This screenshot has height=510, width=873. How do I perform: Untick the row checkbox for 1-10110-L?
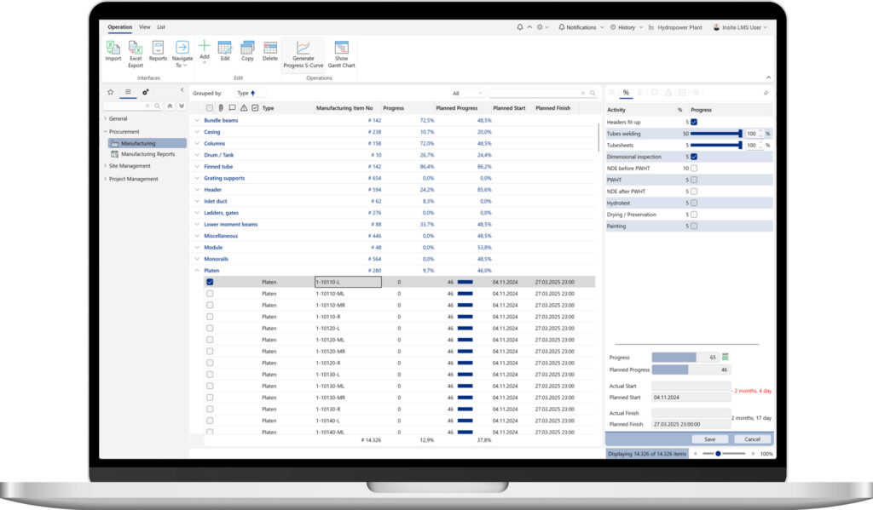pyautogui.click(x=210, y=282)
